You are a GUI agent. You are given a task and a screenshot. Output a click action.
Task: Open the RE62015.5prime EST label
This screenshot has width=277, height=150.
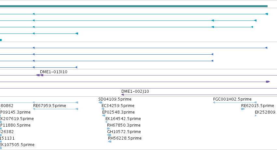257,106
